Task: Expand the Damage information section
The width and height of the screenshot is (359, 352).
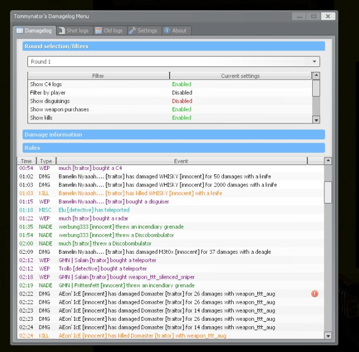Action: [173, 134]
